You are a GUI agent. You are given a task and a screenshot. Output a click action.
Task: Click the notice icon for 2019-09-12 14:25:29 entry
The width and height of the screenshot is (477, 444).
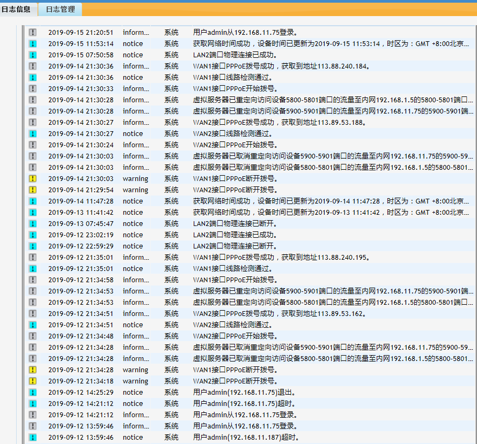[33, 393]
